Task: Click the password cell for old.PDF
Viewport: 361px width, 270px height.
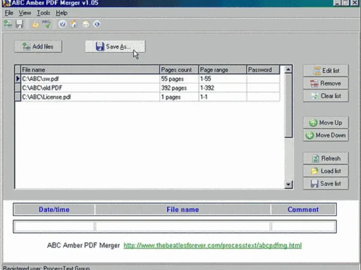Action: (x=263, y=88)
